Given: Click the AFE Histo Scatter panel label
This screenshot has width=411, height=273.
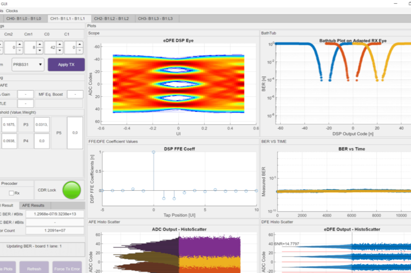Looking at the screenshot, I should [104, 222].
